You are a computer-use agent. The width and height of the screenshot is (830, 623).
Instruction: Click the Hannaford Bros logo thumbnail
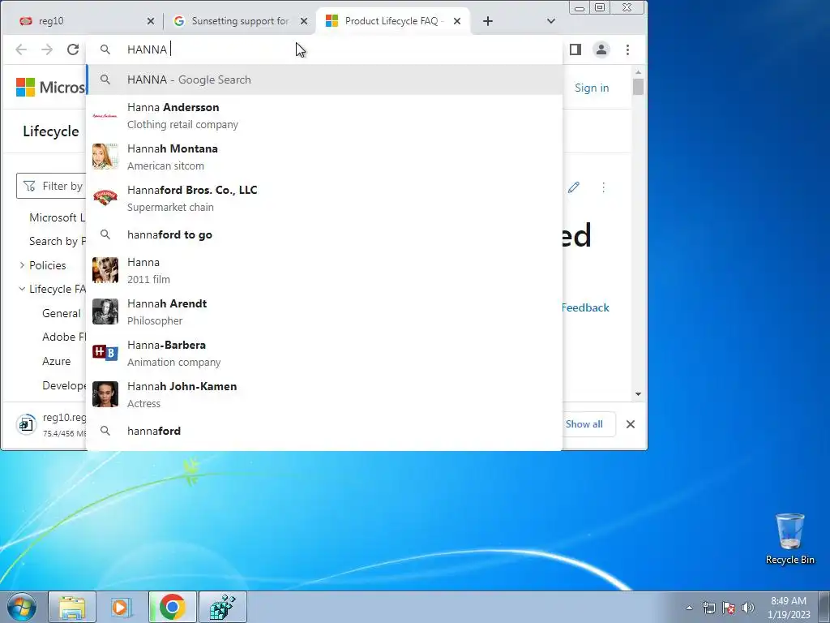(105, 197)
